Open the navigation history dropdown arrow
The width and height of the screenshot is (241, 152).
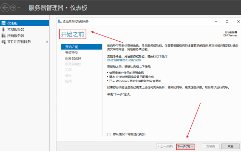click(x=18, y=8)
